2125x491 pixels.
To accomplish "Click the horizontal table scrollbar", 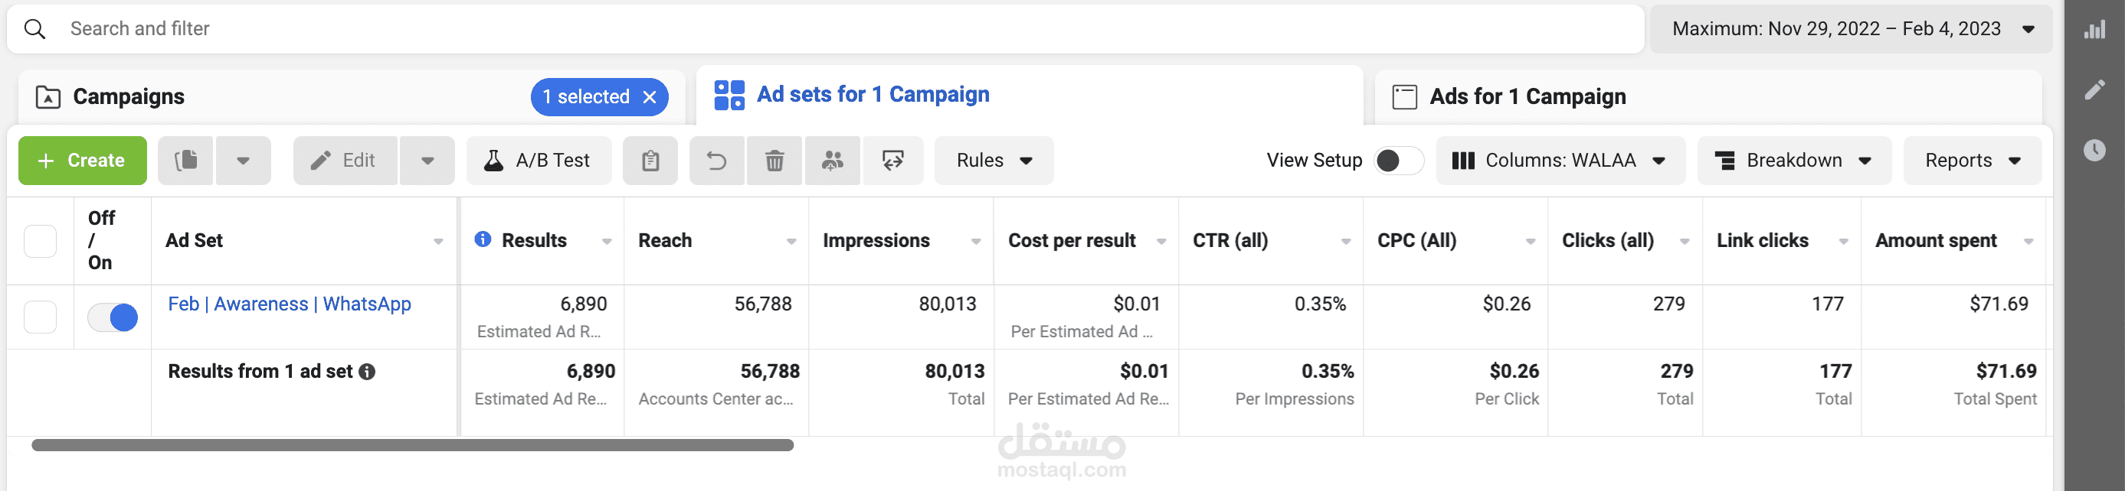I will pyautogui.click(x=412, y=445).
